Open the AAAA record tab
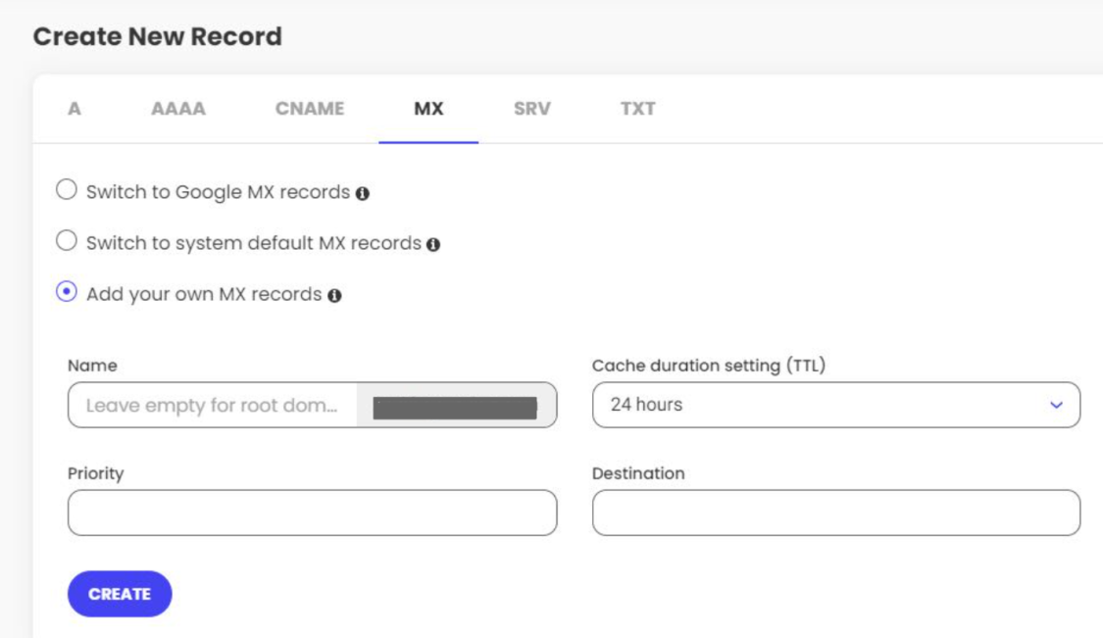This screenshot has height=638, width=1103. [x=178, y=109]
